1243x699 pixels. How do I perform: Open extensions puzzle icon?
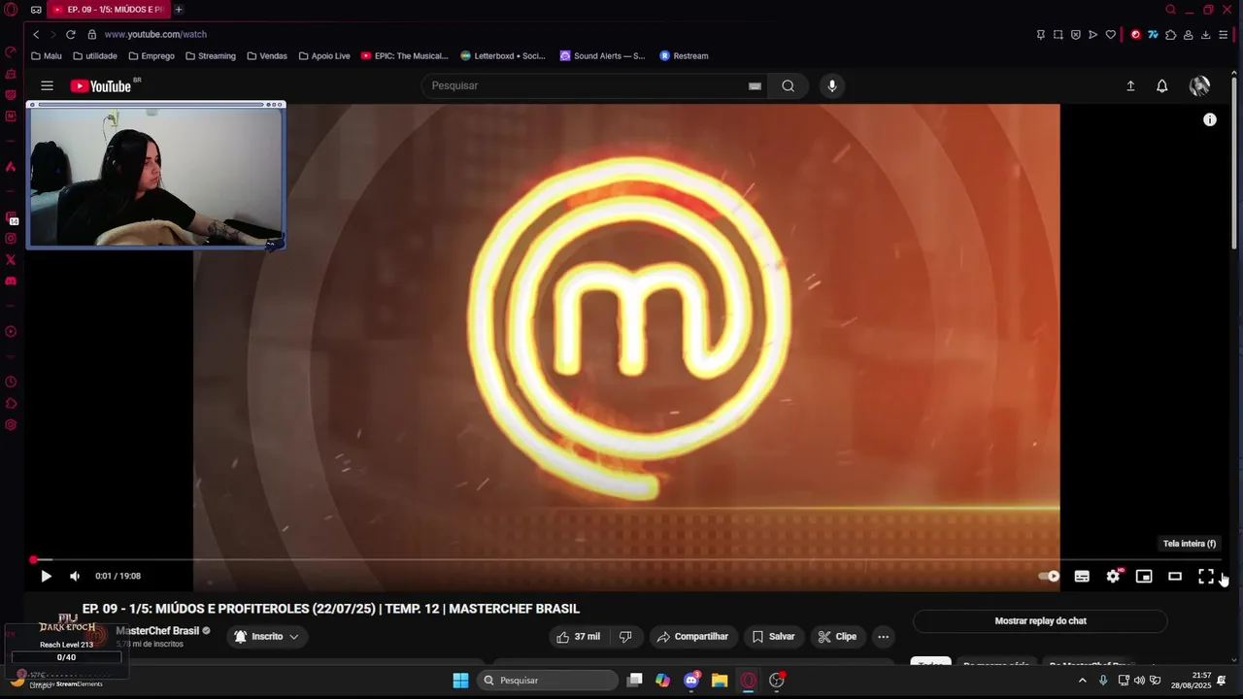point(1170,34)
